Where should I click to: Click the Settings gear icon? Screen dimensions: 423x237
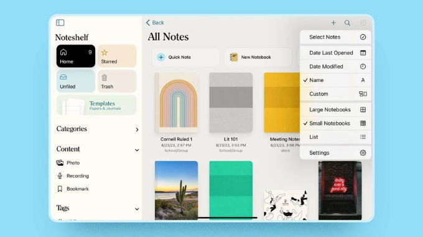click(363, 153)
